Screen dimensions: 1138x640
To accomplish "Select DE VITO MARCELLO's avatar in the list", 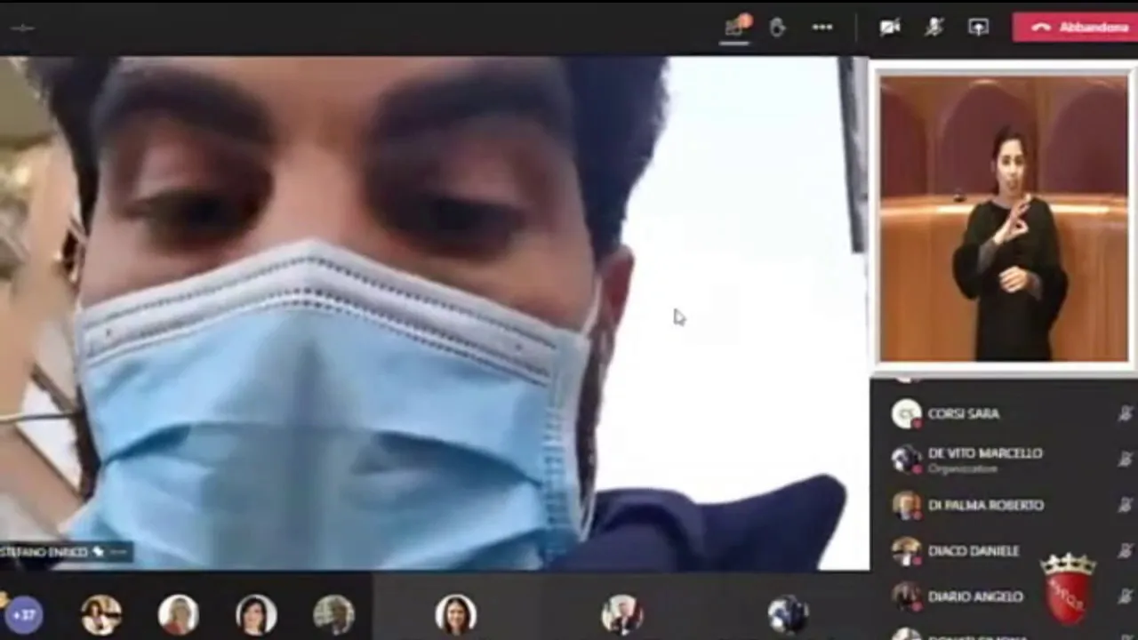I will click(x=907, y=459).
